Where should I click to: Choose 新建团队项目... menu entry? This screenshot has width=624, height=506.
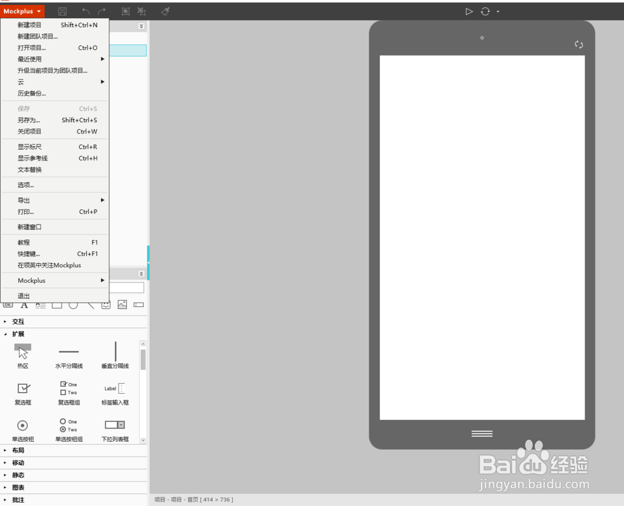pyautogui.click(x=55, y=36)
